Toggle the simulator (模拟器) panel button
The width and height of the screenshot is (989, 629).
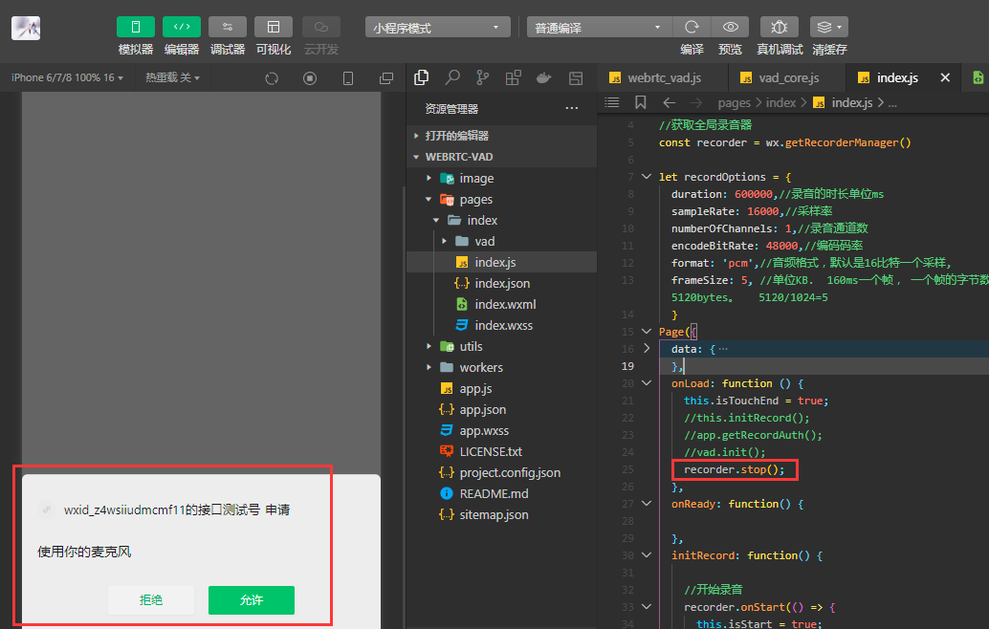click(x=136, y=27)
